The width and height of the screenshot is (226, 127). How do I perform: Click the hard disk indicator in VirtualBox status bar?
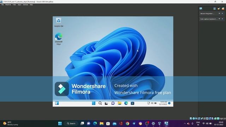point(191,119)
